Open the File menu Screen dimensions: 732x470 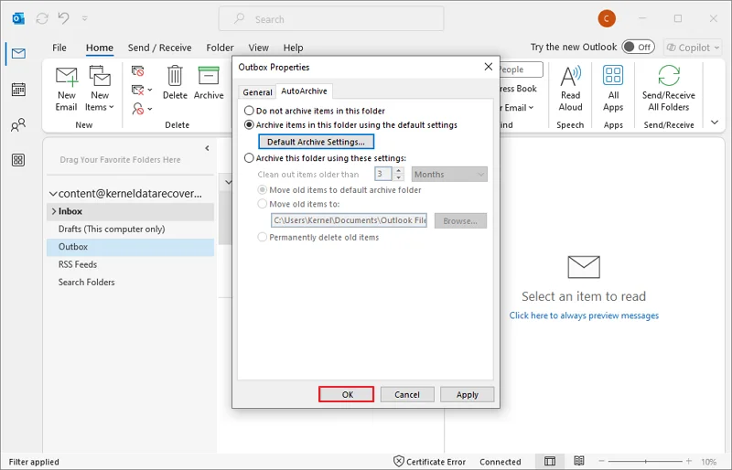pos(59,48)
